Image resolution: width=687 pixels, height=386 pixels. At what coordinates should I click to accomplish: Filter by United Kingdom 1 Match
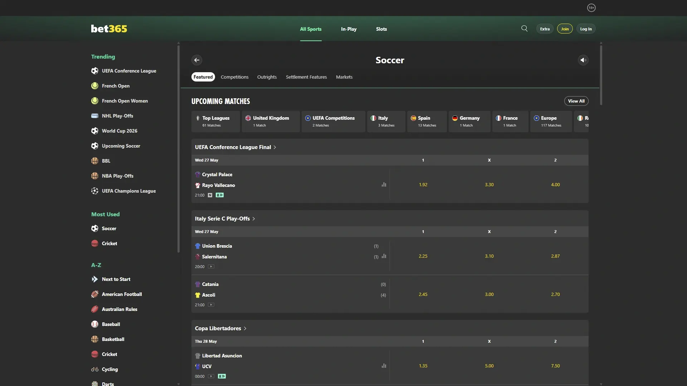point(271,122)
